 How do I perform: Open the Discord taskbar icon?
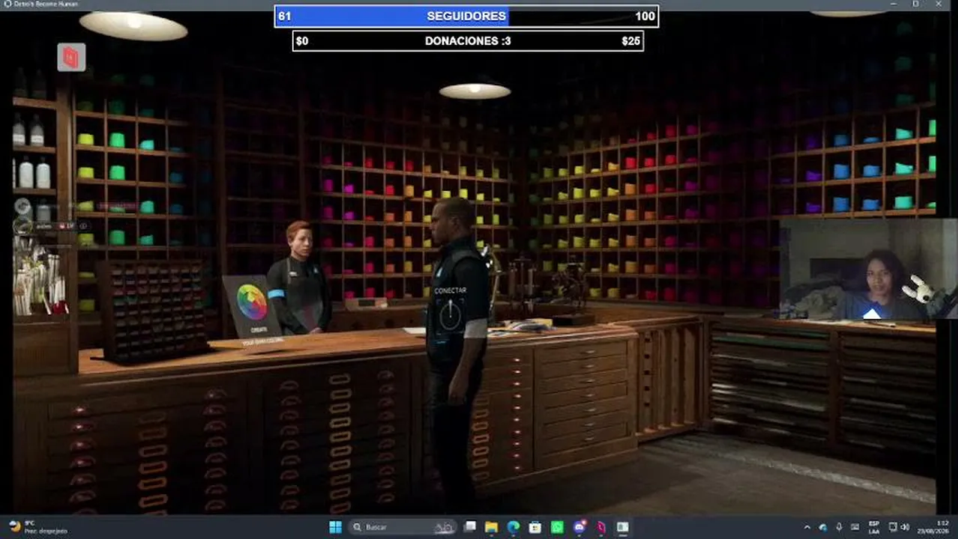click(579, 527)
